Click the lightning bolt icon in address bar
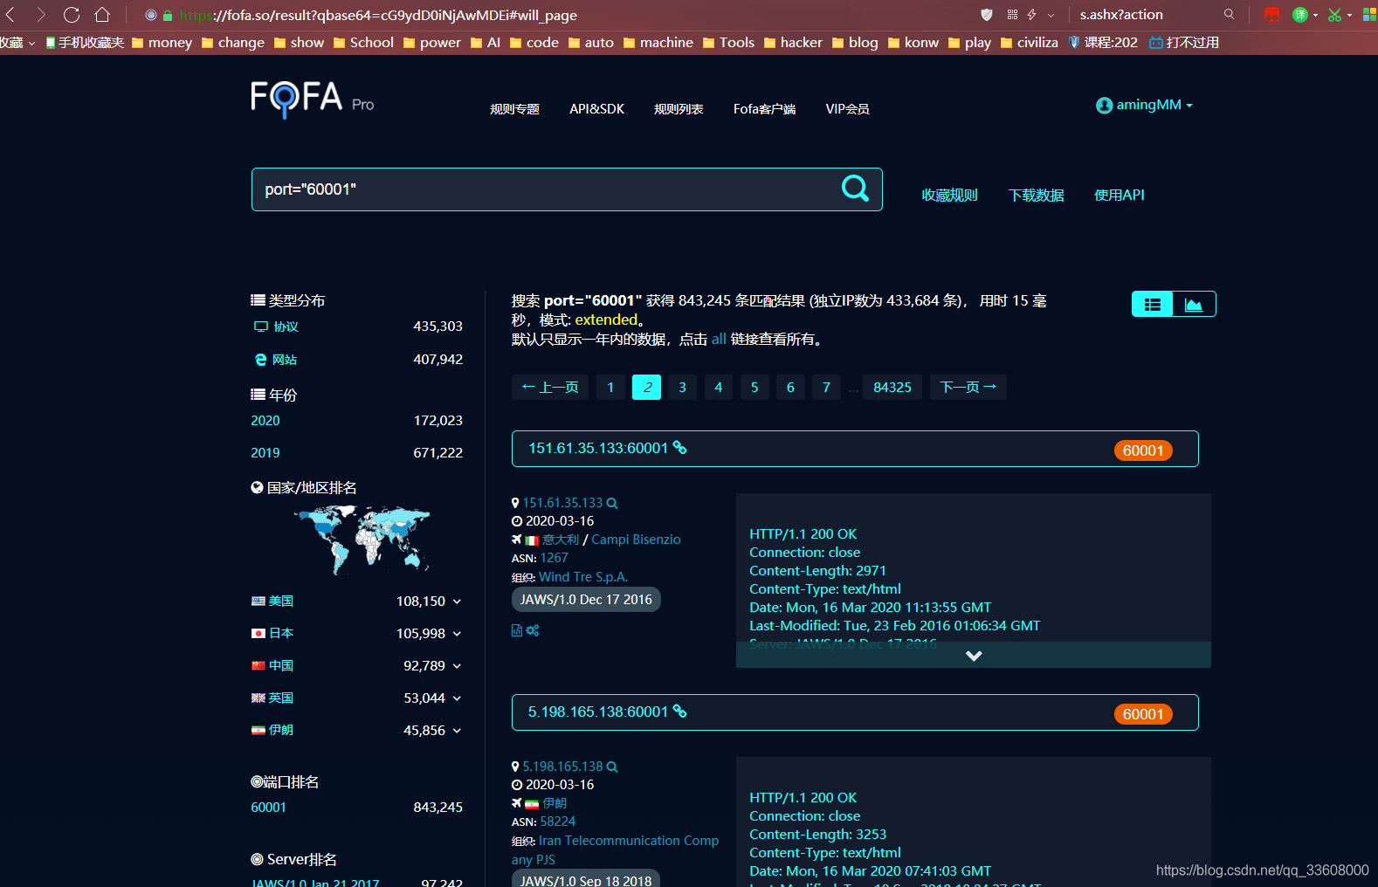This screenshot has width=1378, height=887. pyautogui.click(x=1032, y=15)
